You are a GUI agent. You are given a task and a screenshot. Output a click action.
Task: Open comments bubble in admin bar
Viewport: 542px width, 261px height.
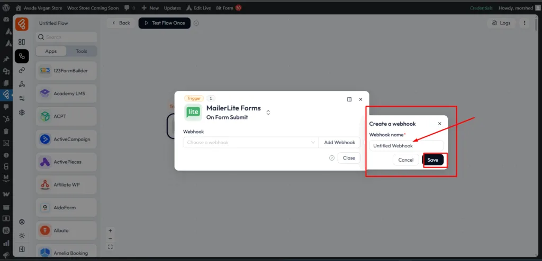[x=130, y=8]
